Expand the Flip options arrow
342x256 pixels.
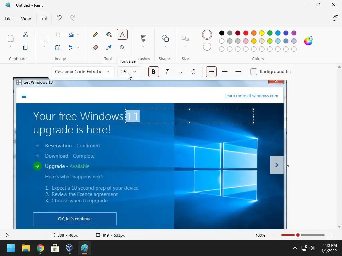tap(78, 48)
